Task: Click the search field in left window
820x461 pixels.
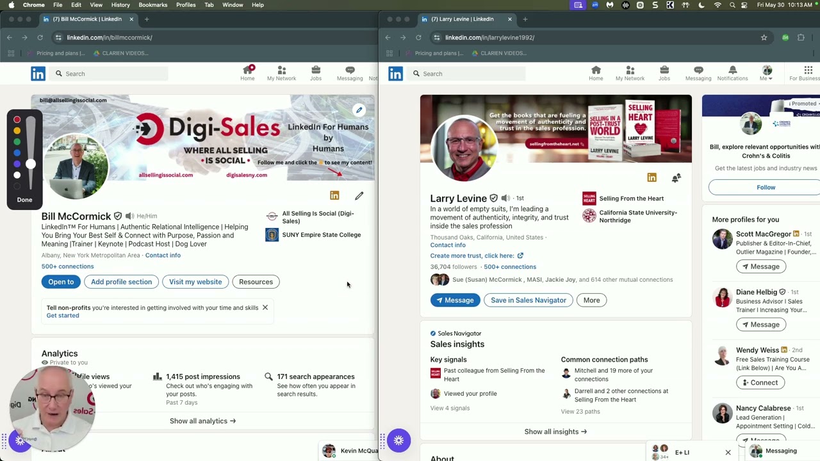Action: [x=110, y=74]
